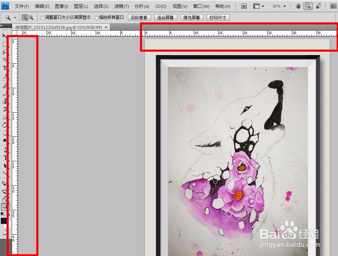
Task: Click the Hand tool in application bar
Action: click(298, 6)
